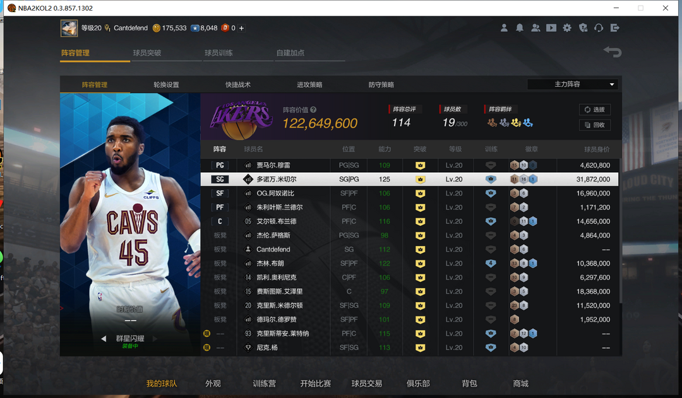
Task: Click right arrow beside 群星闪耀
Action: pos(155,339)
